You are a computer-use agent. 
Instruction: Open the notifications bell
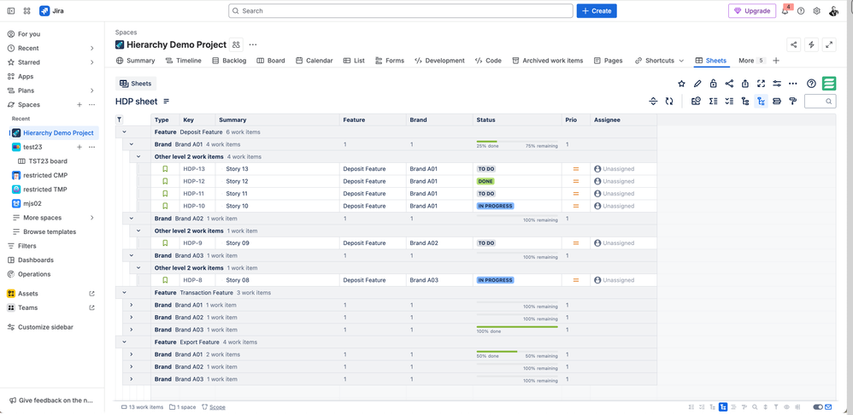[785, 11]
